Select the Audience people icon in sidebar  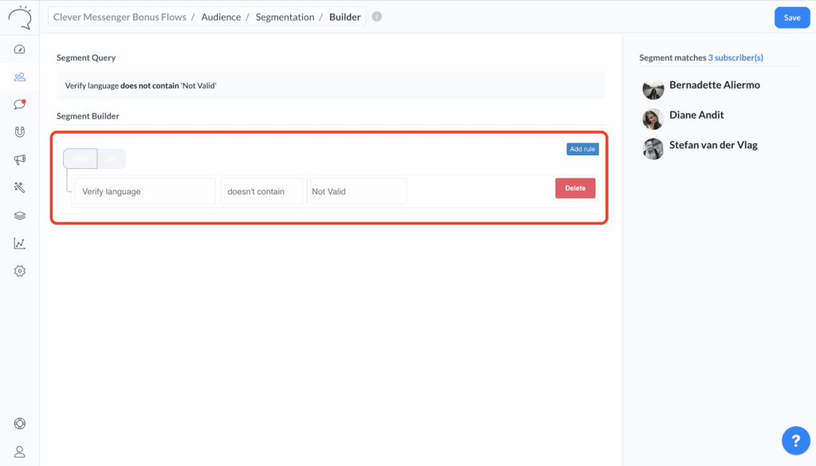pos(19,76)
